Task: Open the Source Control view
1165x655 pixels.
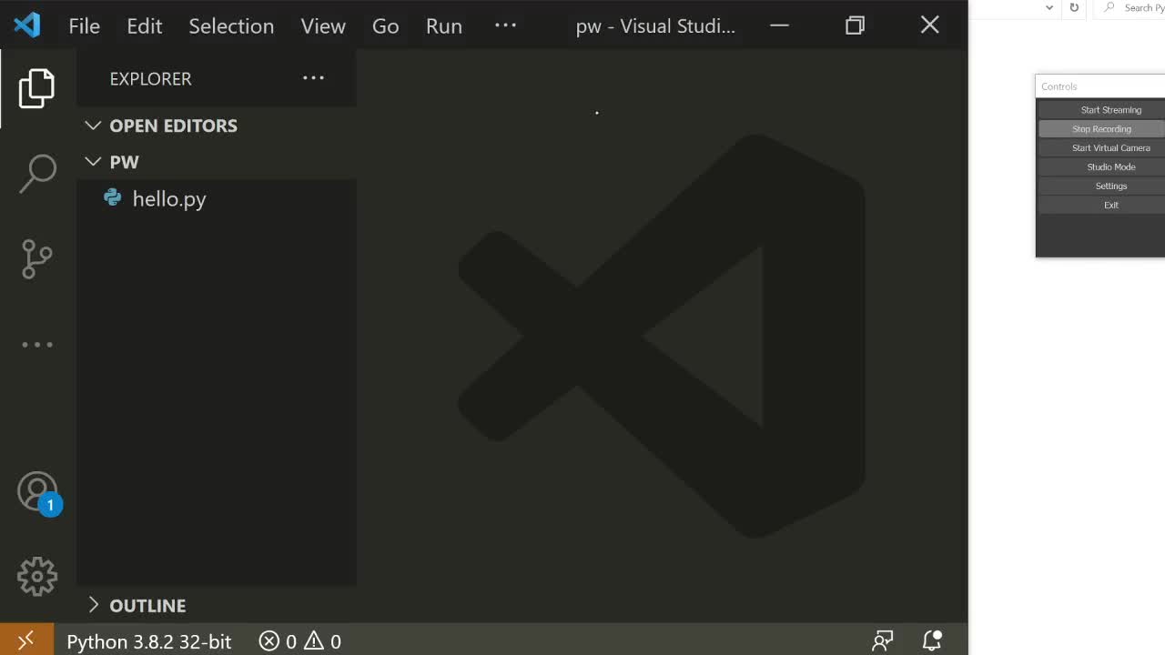Action: 37,259
